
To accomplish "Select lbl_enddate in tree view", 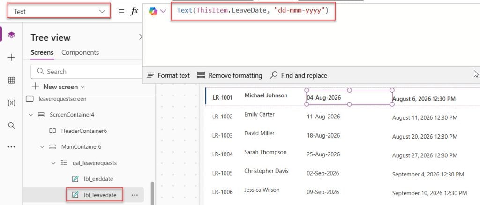I will 98,179.
